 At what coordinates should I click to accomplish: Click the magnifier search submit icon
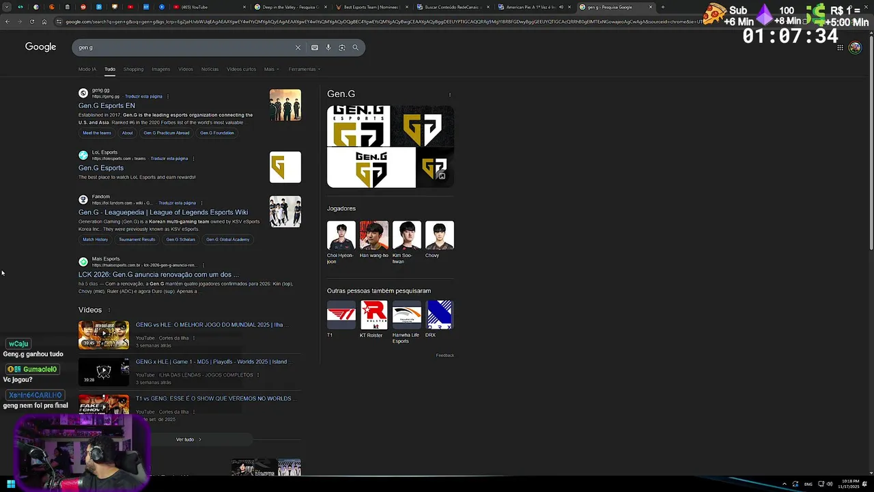tap(355, 47)
